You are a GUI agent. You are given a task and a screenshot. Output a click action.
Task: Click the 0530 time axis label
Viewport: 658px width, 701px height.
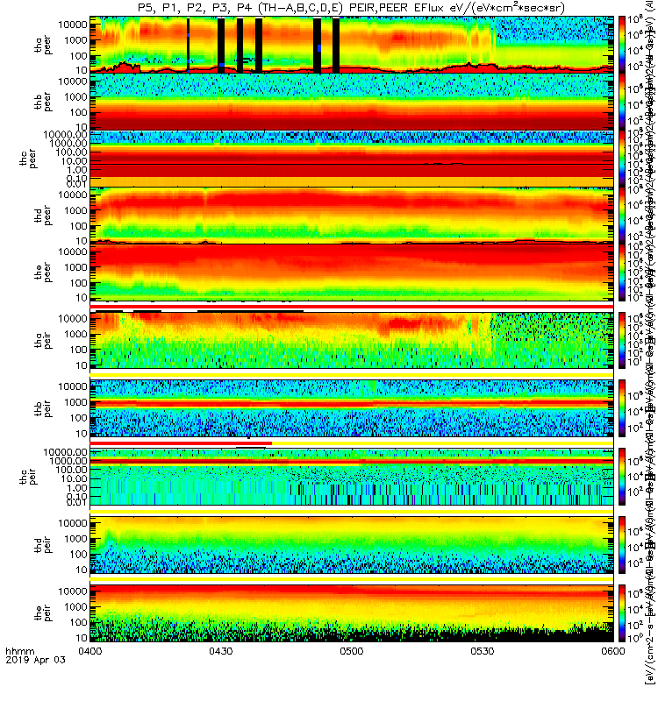coord(482,651)
